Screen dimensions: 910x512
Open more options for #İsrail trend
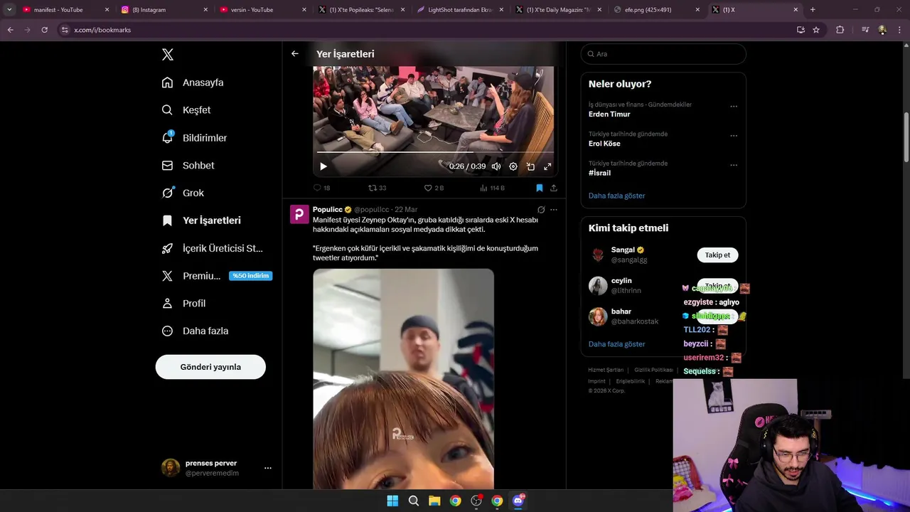[x=734, y=165]
